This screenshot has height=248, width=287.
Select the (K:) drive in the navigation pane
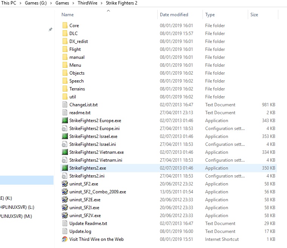(x=6, y=198)
